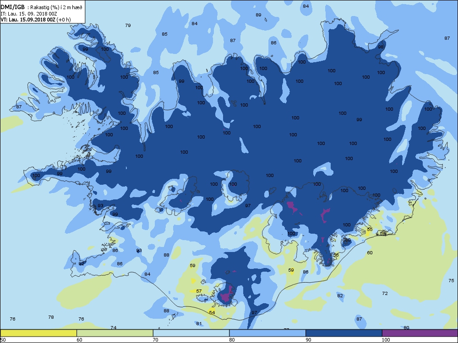Click the 'VT: Lau. 15.09.2018 00Z (+0 h)' line
The image size is (458, 343).
(x=36, y=20)
